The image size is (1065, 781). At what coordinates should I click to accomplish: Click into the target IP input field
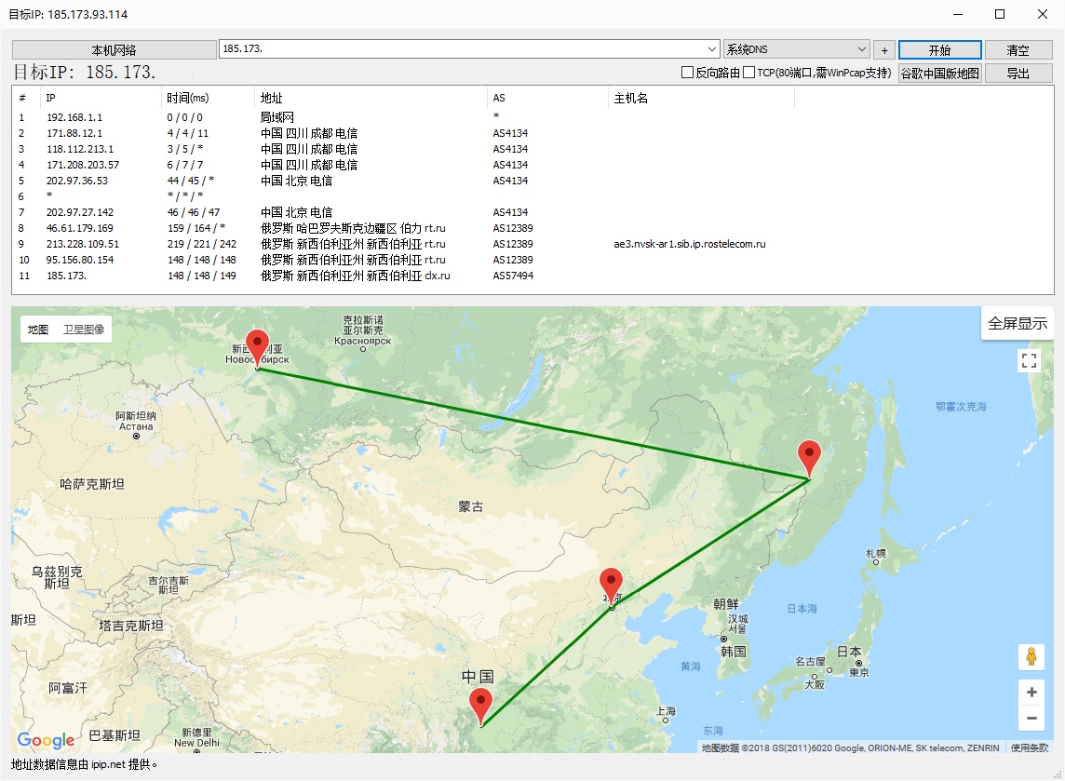[x=462, y=49]
